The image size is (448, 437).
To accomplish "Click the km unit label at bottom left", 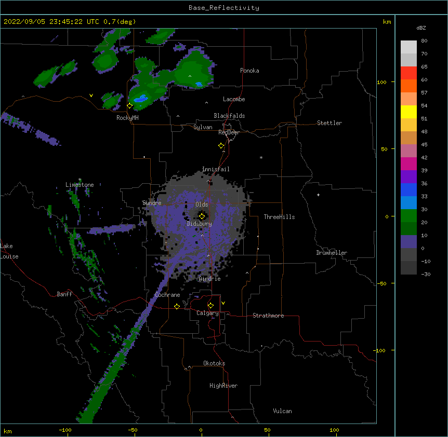I will coord(8,431).
